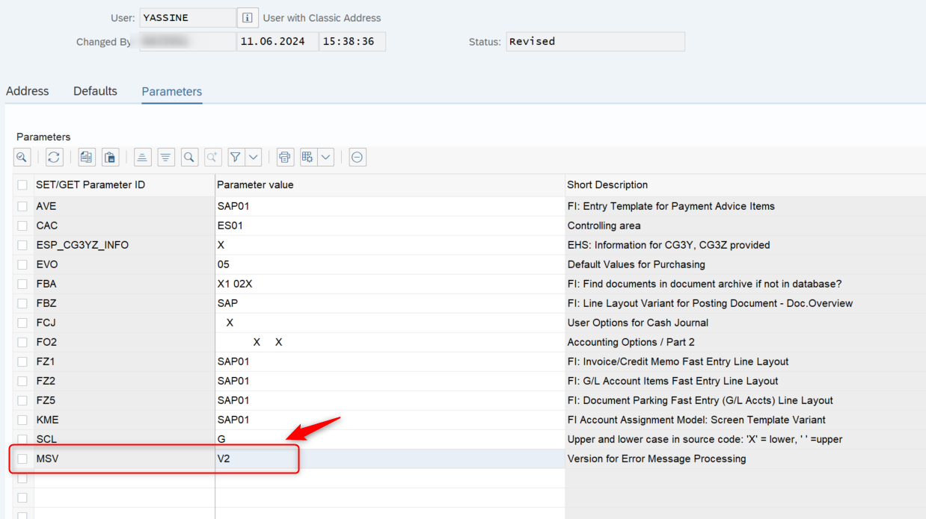Screen dimensions: 926x519
Task: Check the box next to the AVE parameter
Action: click(22, 205)
